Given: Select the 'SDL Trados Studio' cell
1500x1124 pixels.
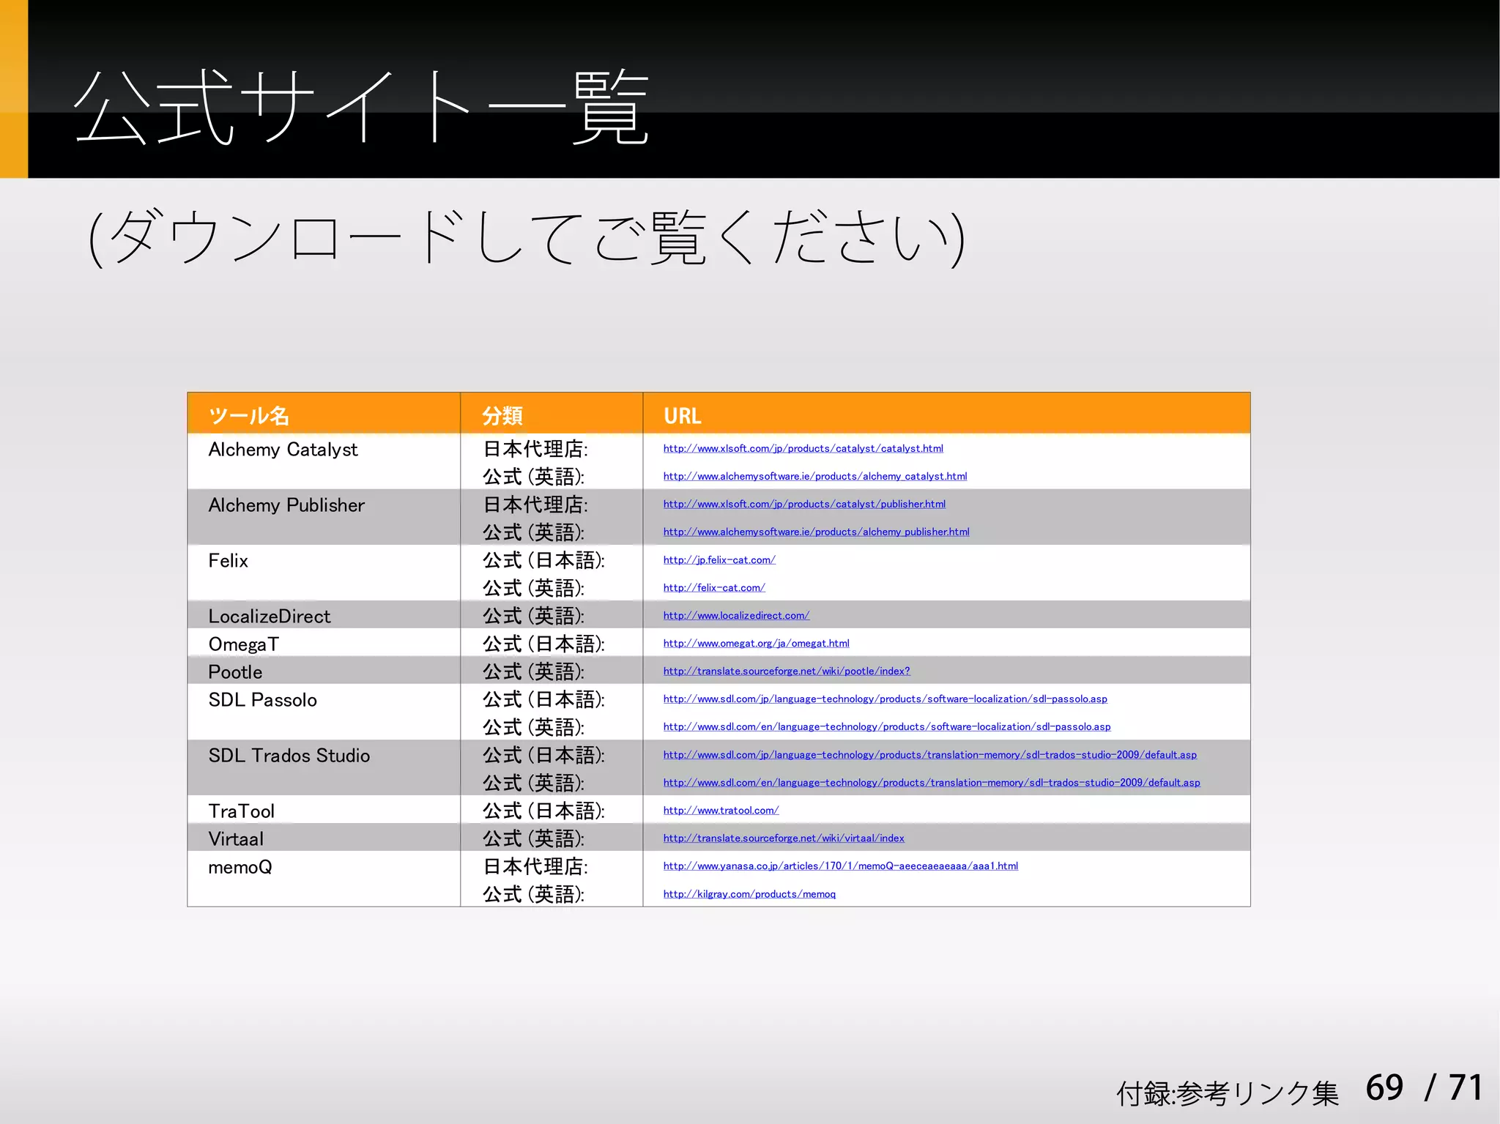Looking at the screenshot, I should (324, 767).
